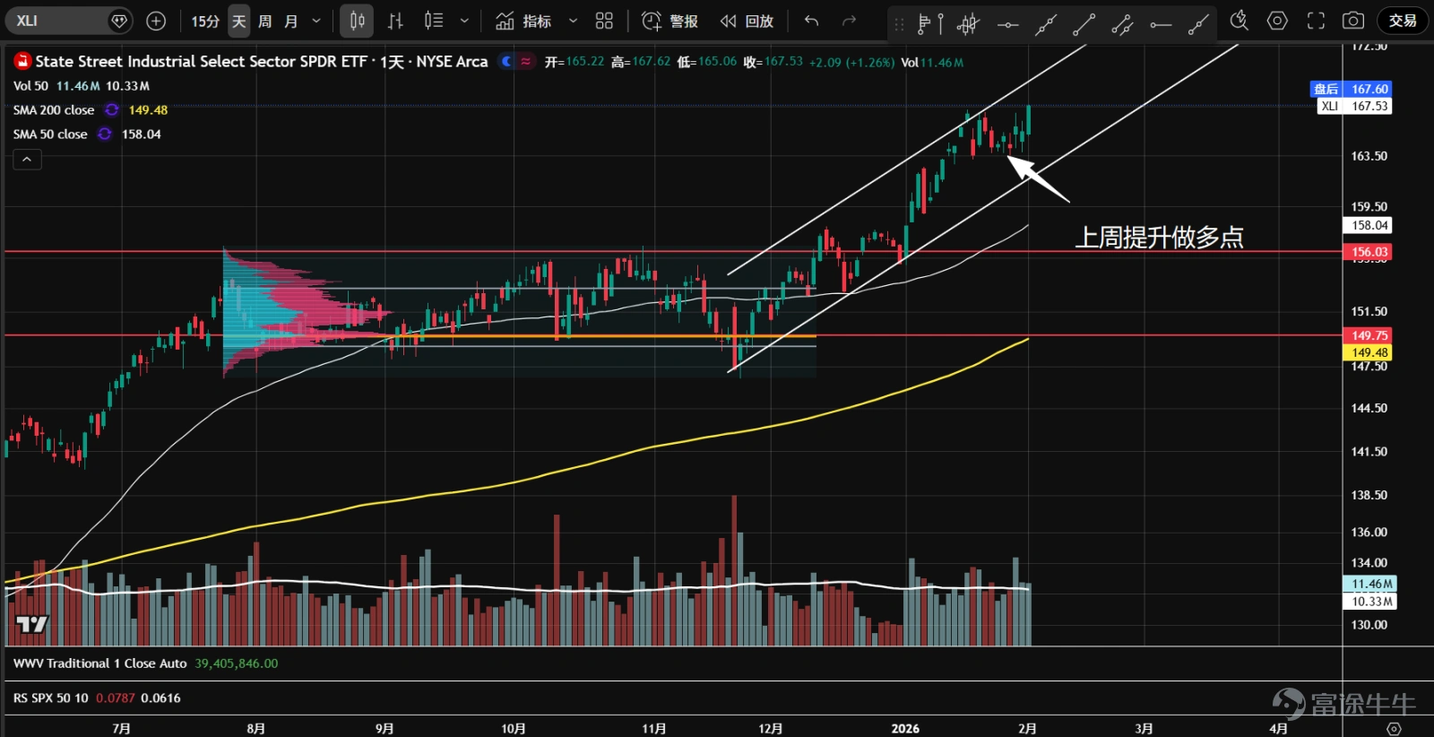Open chart settings hexagon icon
The image size is (1434, 737).
point(1277,21)
